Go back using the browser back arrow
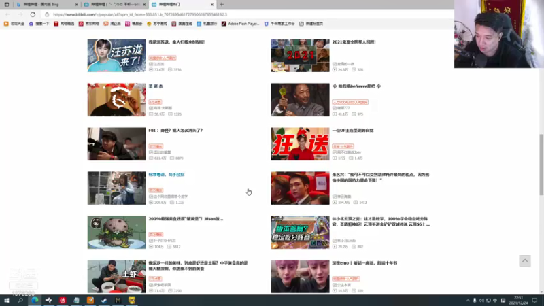The image size is (544, 306). (x=8, y=14)
